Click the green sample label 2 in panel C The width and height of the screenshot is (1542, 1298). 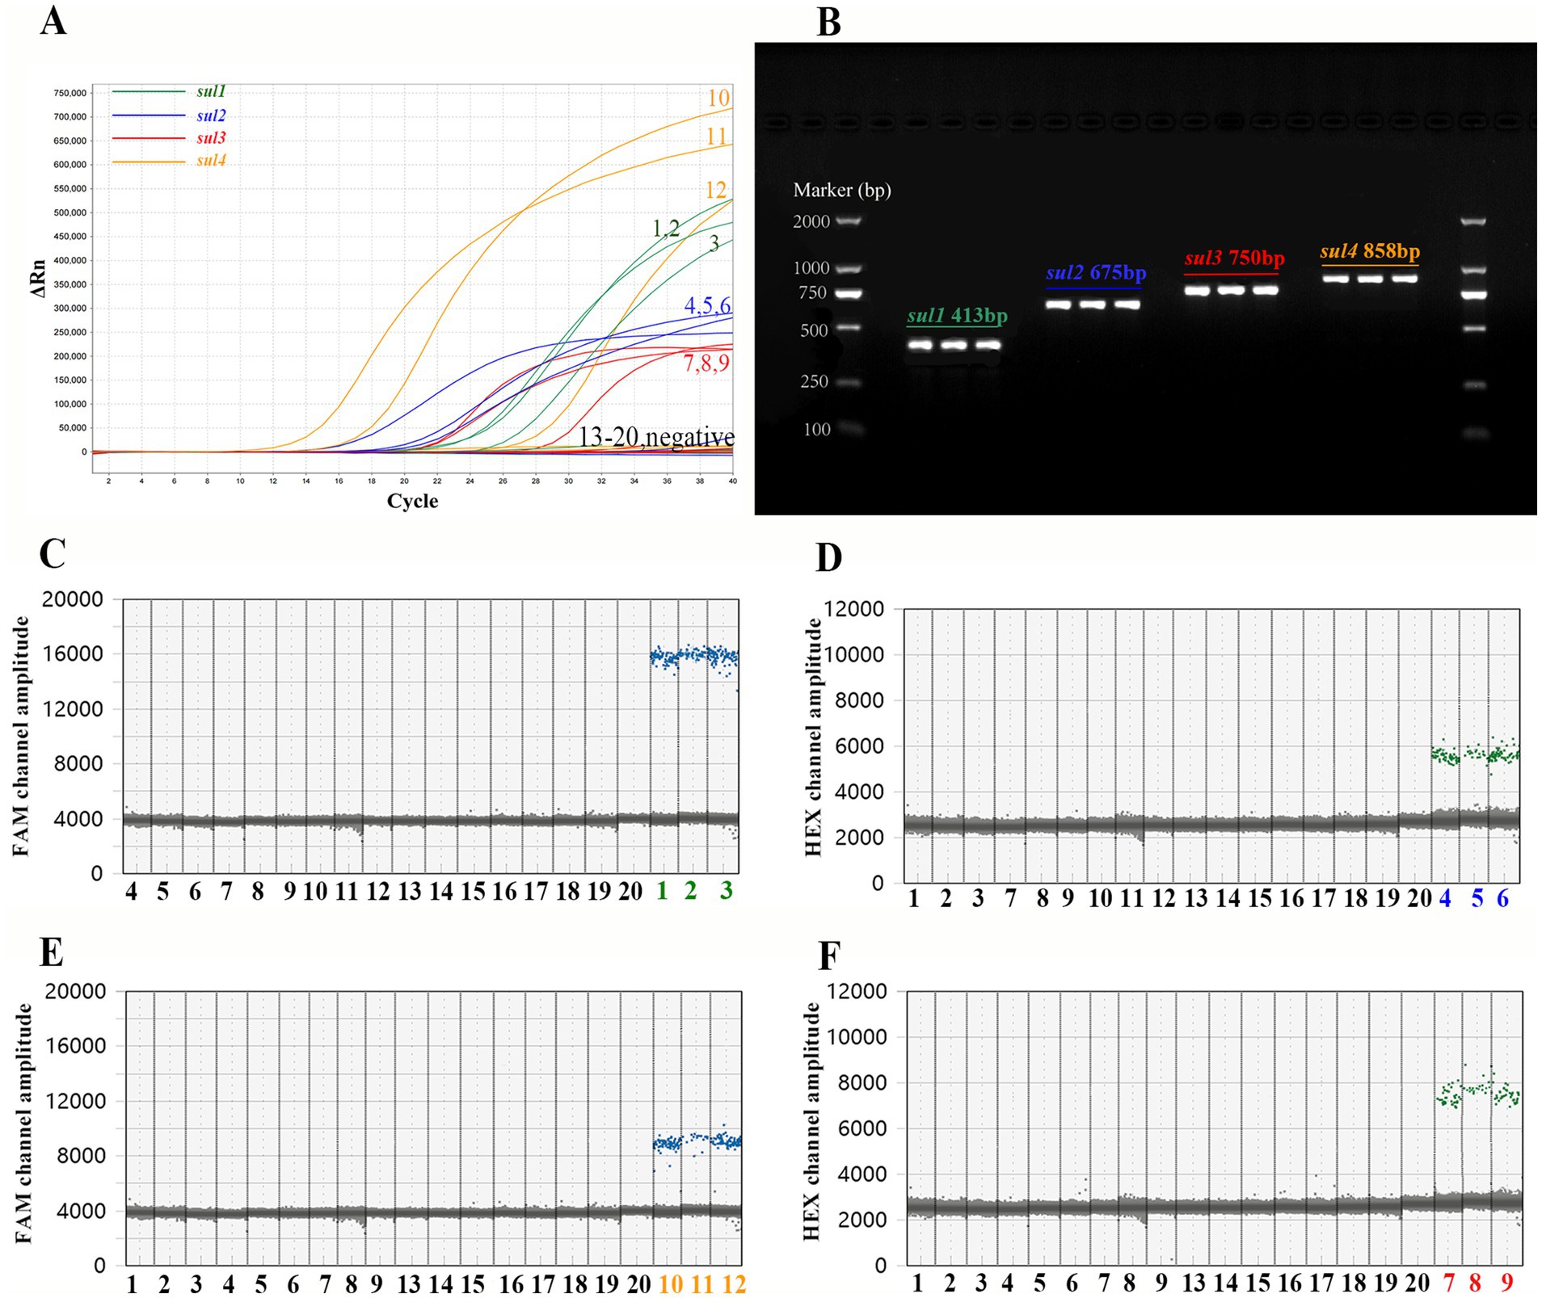coord(690,891)
